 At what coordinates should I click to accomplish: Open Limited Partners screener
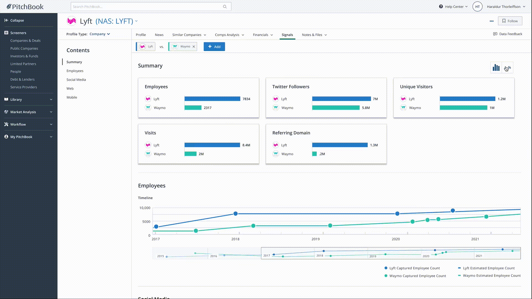pyautogui.click(x=23, y=64)
